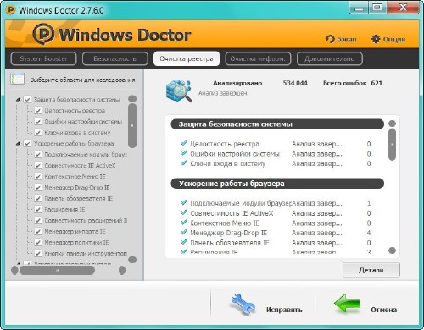Toggle Контекстное Меню IE checkbox
This screenshot has height=330, width=424.
pos(38,176)
